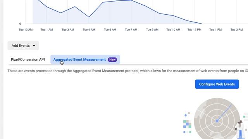Screen dimensions: 248x139
Task: Click the Tue 1 PM axis label
Action: click(x=215, y=30)
